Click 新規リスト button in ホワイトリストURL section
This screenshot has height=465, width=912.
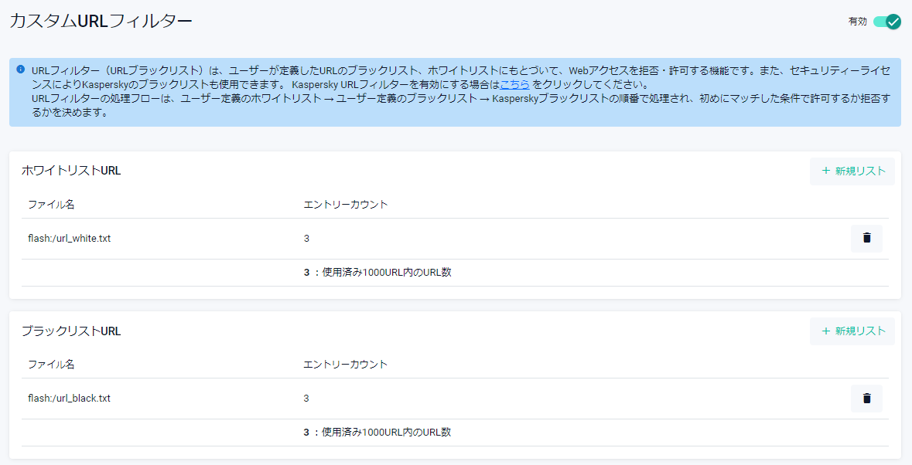(x=852, y=171)
